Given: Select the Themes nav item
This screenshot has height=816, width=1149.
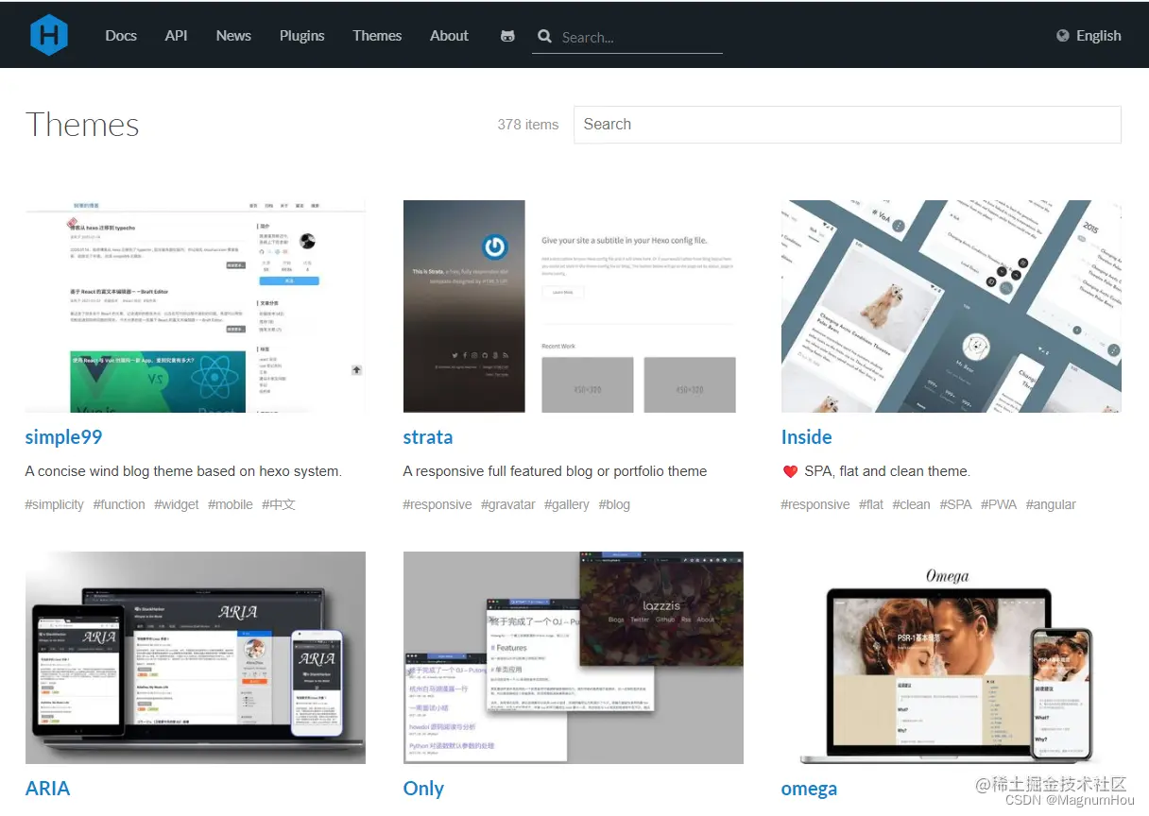Looking at the screenshot, I should (377, 36).
